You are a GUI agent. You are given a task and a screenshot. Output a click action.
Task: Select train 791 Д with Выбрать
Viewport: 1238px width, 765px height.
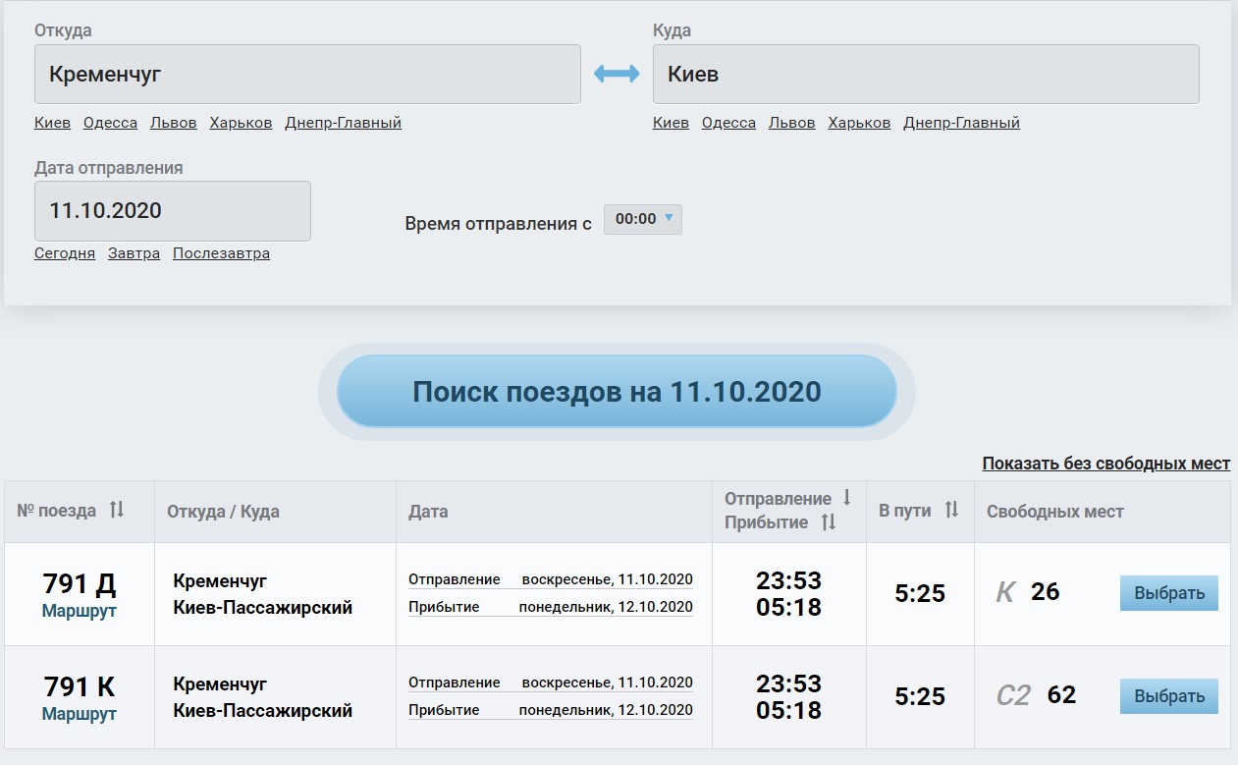1168,593
